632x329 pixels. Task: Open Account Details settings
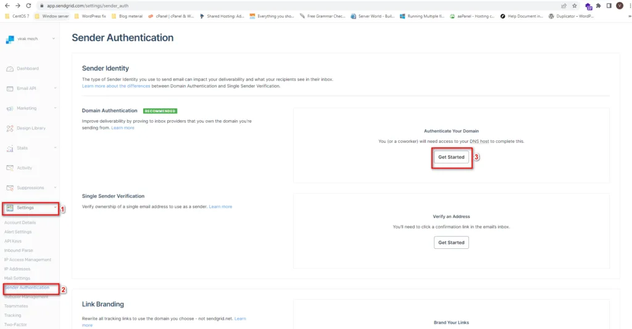pos(20,222)
